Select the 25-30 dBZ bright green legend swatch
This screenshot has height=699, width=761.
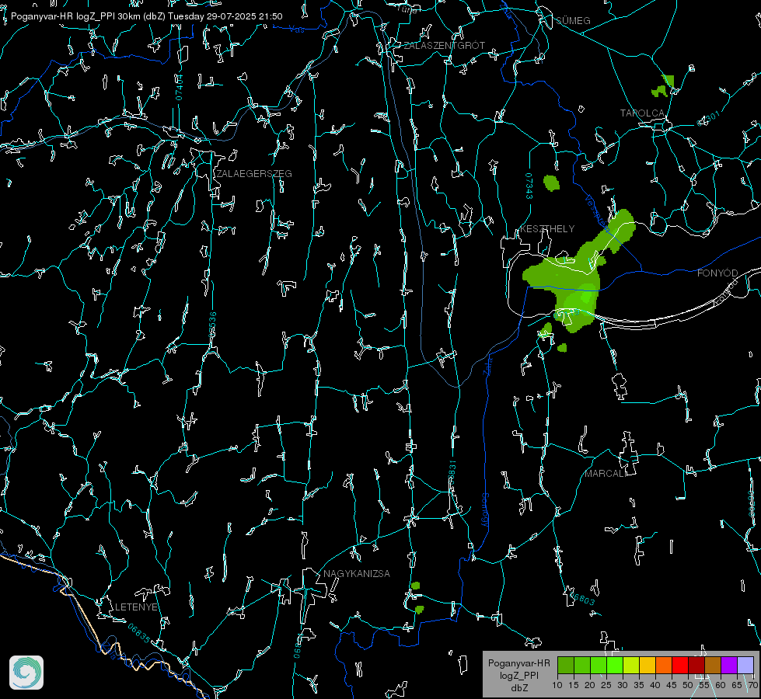click(615, 665)
